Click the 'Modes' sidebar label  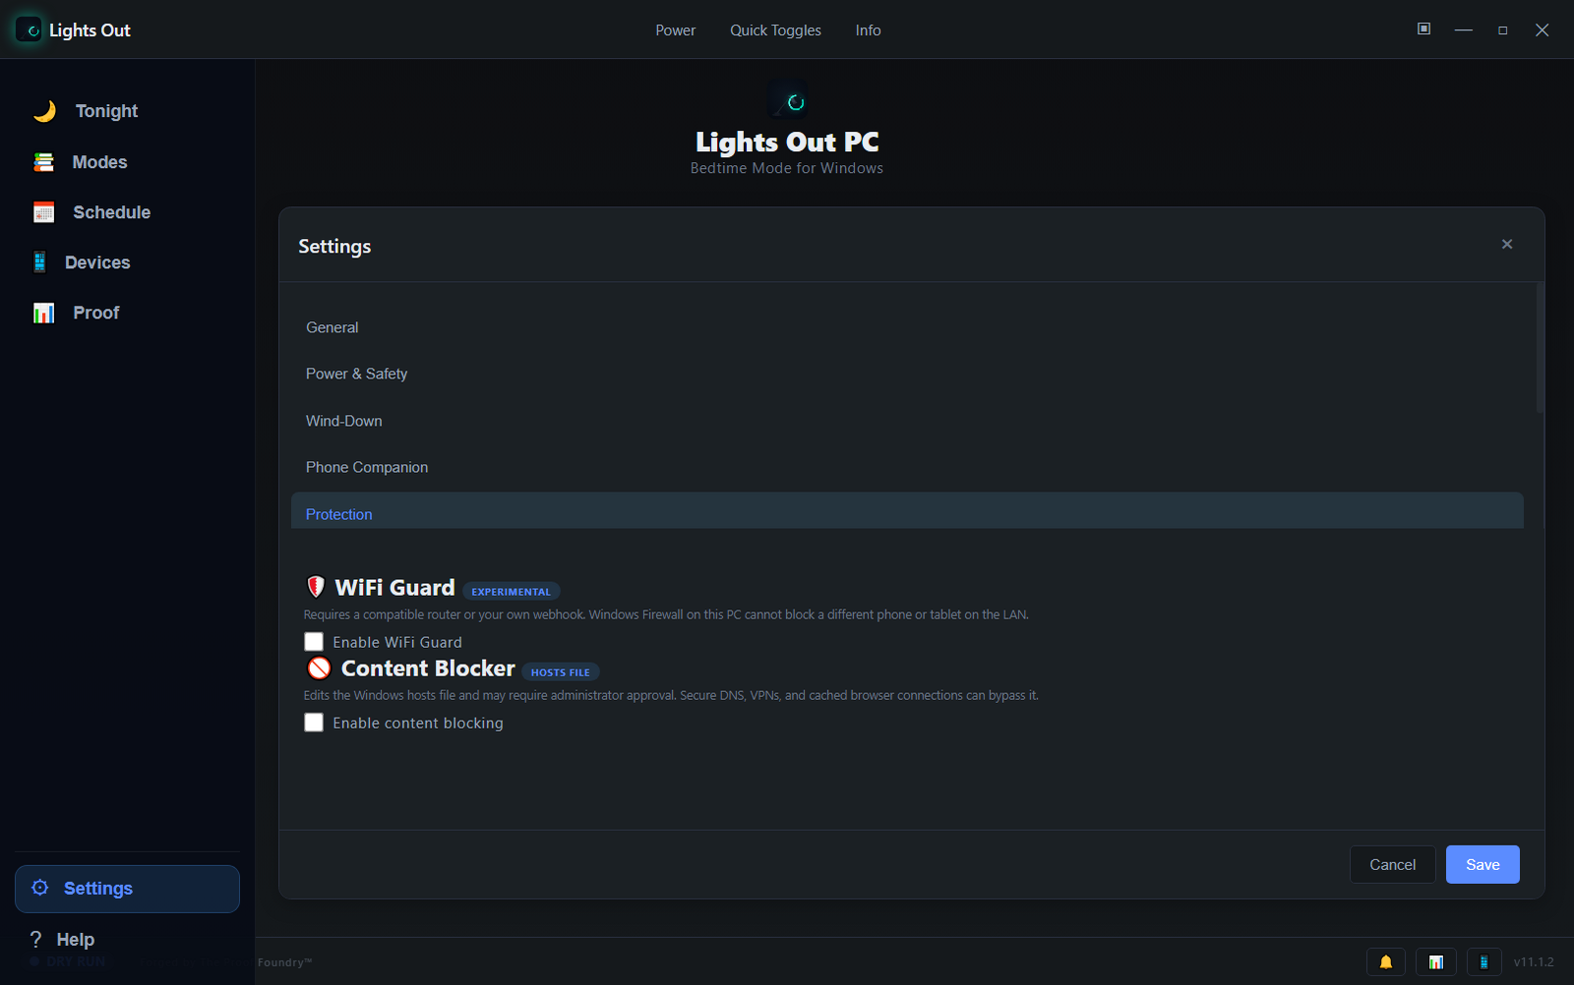[x=100, y=162]
